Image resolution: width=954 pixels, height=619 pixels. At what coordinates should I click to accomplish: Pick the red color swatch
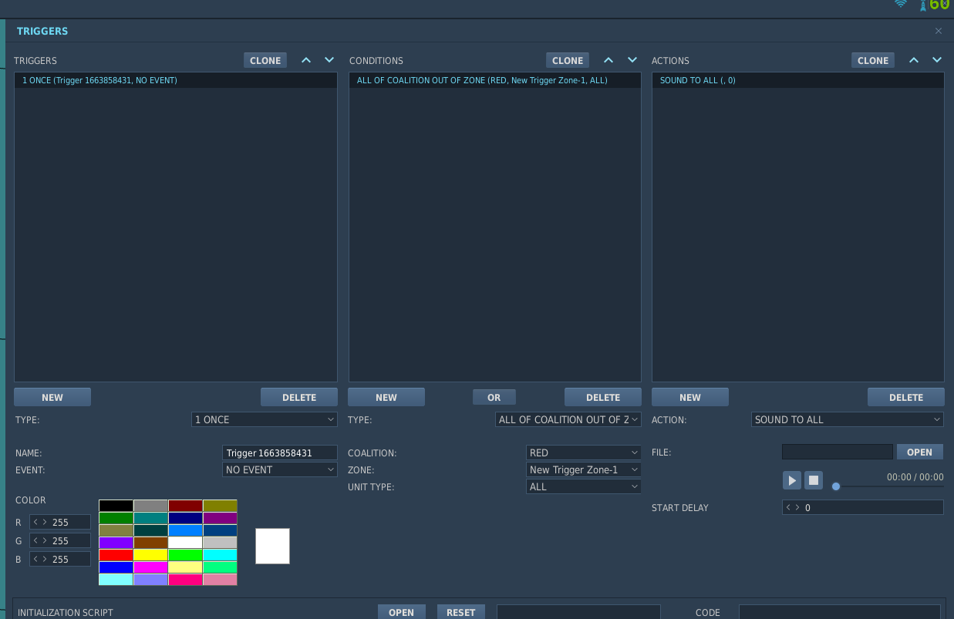coord(116,555)
